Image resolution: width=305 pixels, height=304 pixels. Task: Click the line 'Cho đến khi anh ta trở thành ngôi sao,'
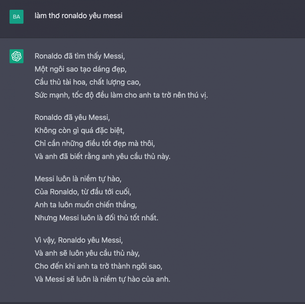point(99,266)
